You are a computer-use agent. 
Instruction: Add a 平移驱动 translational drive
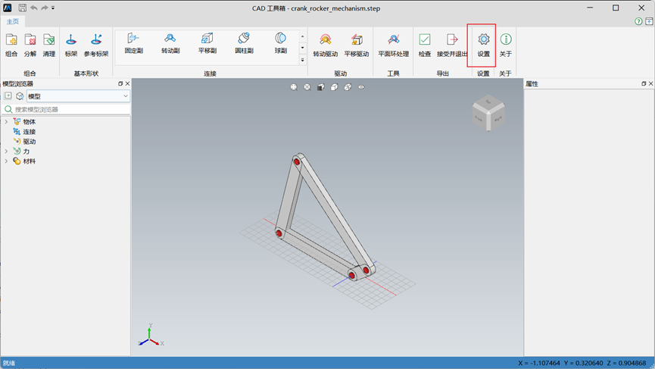[357, 45]
